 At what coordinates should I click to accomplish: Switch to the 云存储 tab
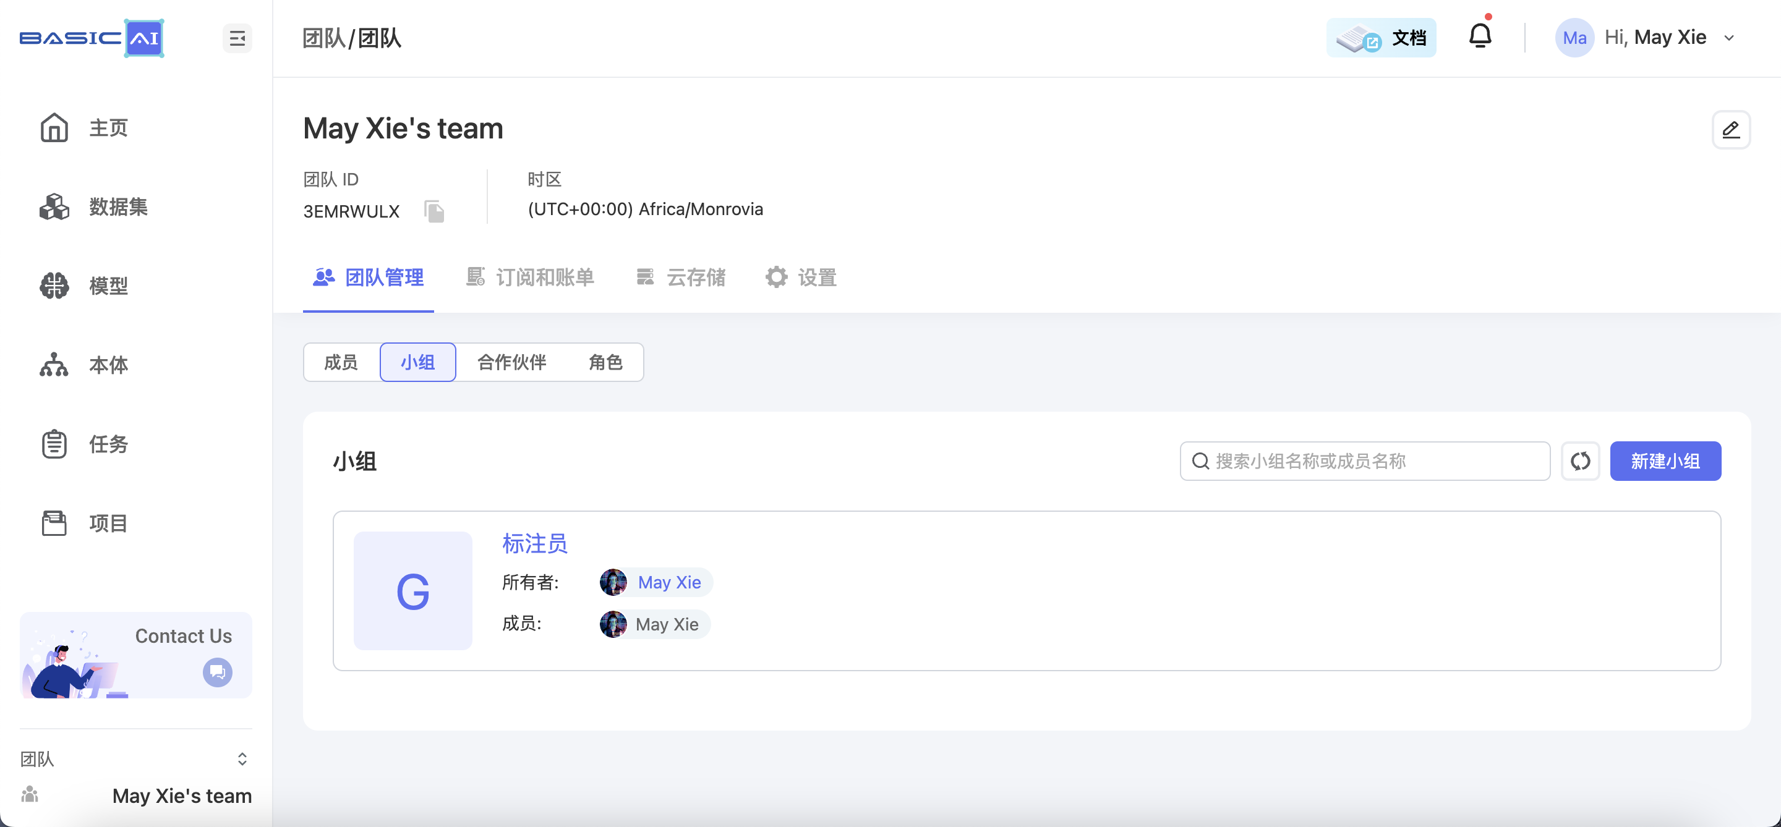click(680, 278)
